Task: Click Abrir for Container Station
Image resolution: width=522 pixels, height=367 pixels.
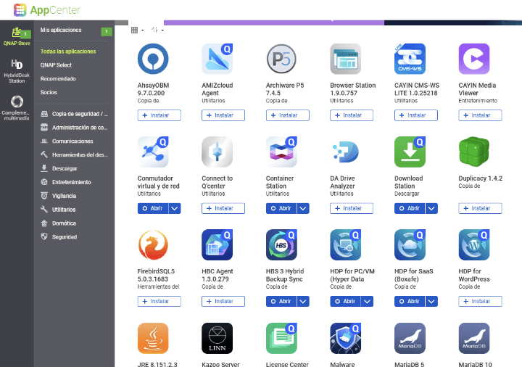Action: pos(281,208)
